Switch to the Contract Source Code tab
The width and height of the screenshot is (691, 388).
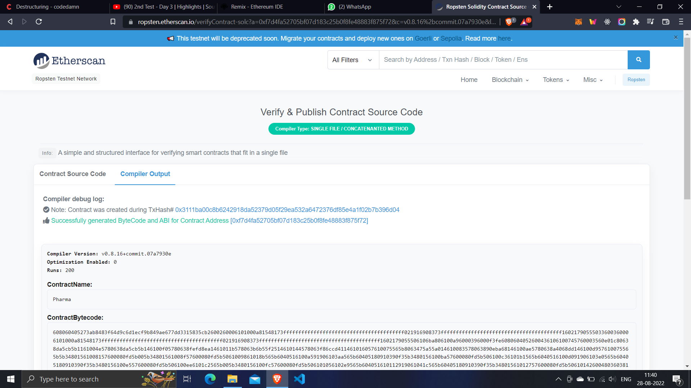pos(73,174)
